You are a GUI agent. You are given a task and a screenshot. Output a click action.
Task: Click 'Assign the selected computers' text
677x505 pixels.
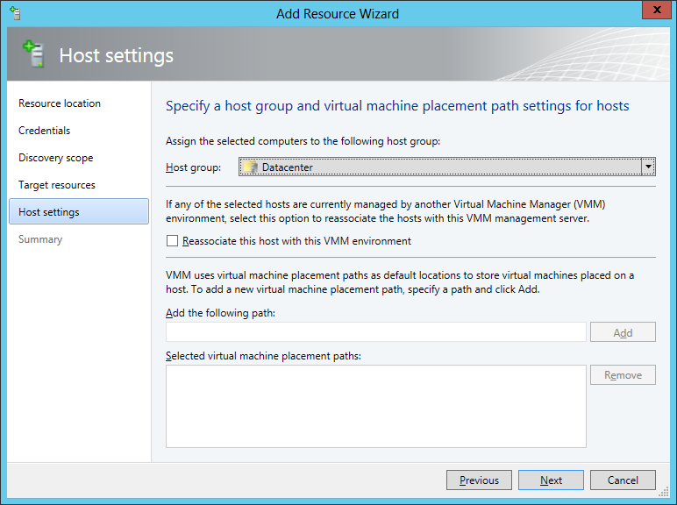(x=303, y=141)
